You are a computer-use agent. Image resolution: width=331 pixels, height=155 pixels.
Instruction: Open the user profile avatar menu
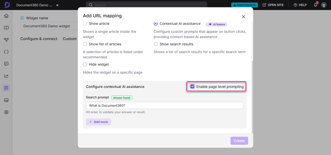coord(324,5)
